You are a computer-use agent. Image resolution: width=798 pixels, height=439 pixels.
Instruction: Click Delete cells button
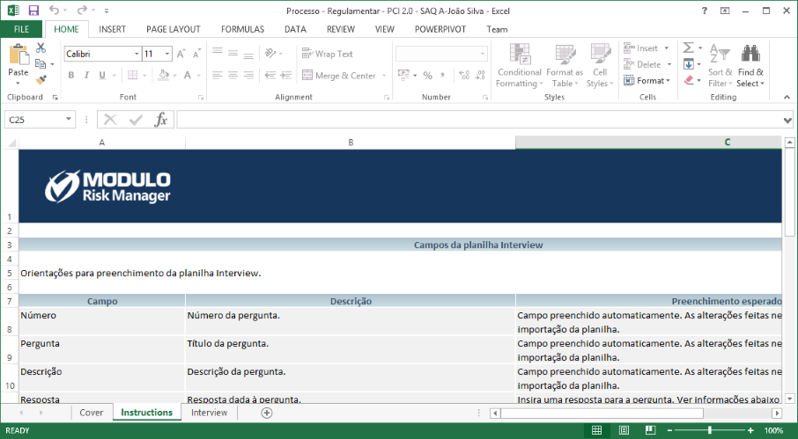642,64
